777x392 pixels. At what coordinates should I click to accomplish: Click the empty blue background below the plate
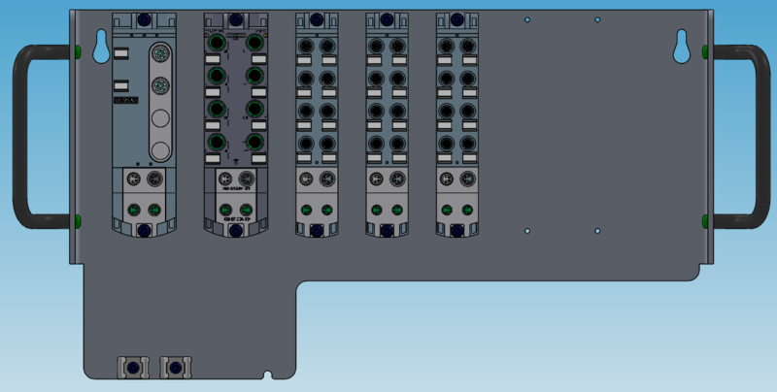pyautogui.click(x=534, y=340)
